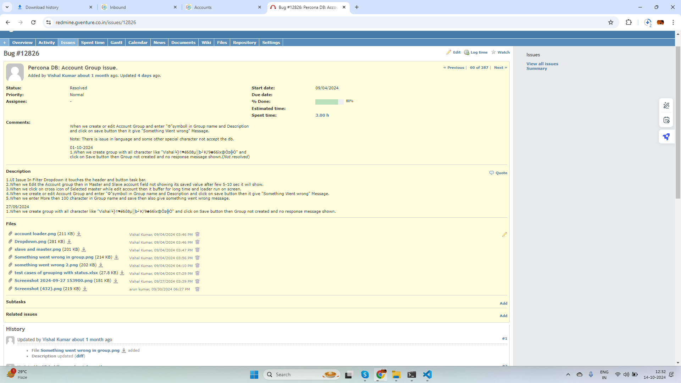Open the plus menu beside Overview tab
The image size is (681, 383).
tap(5, 43)
